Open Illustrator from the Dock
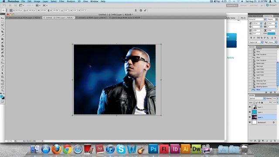Screen dimensions: 279x157 [185, 149]
